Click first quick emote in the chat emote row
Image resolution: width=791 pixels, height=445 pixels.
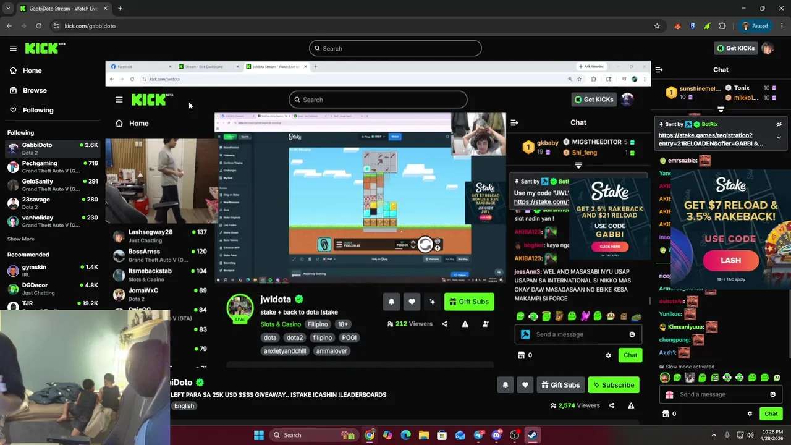coord(664,378)
